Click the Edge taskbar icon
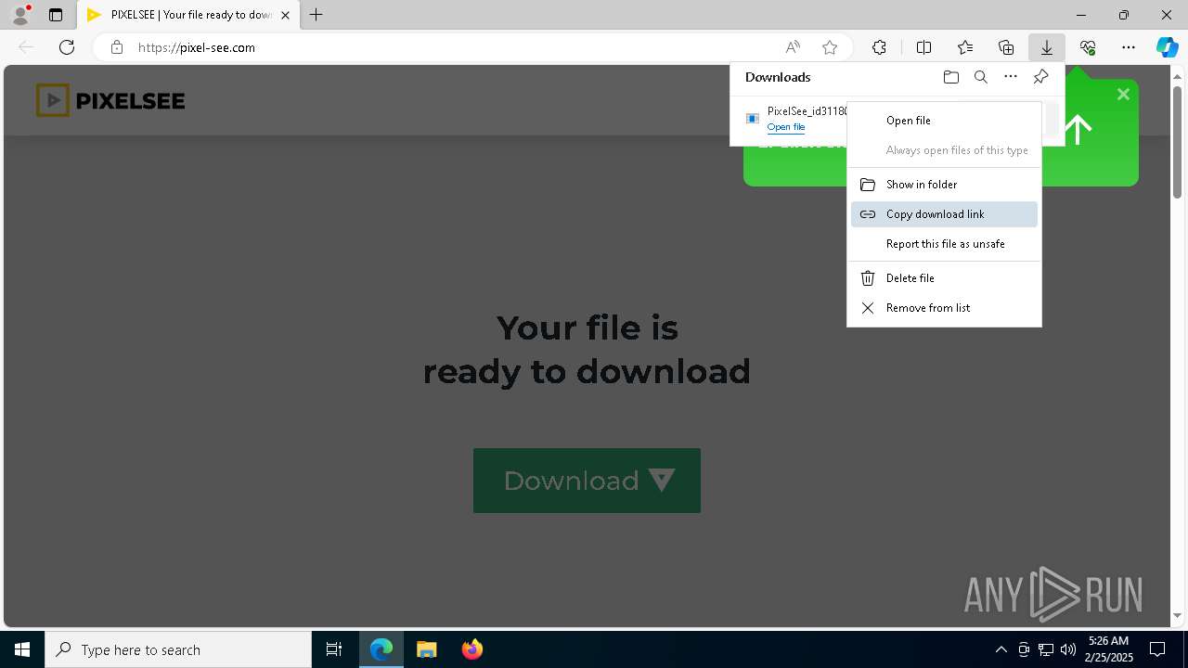 coord(381,649)
